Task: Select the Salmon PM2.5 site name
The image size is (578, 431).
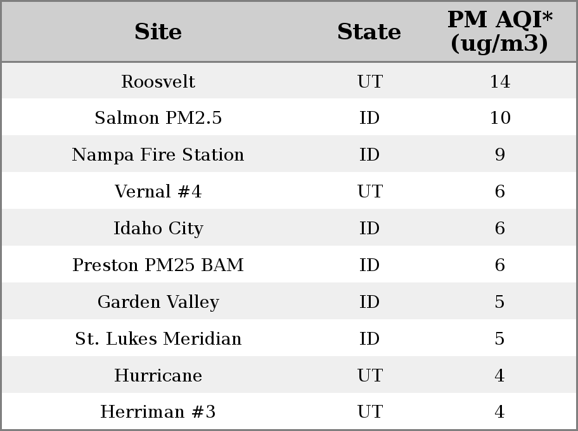Action: coord(158,118)
